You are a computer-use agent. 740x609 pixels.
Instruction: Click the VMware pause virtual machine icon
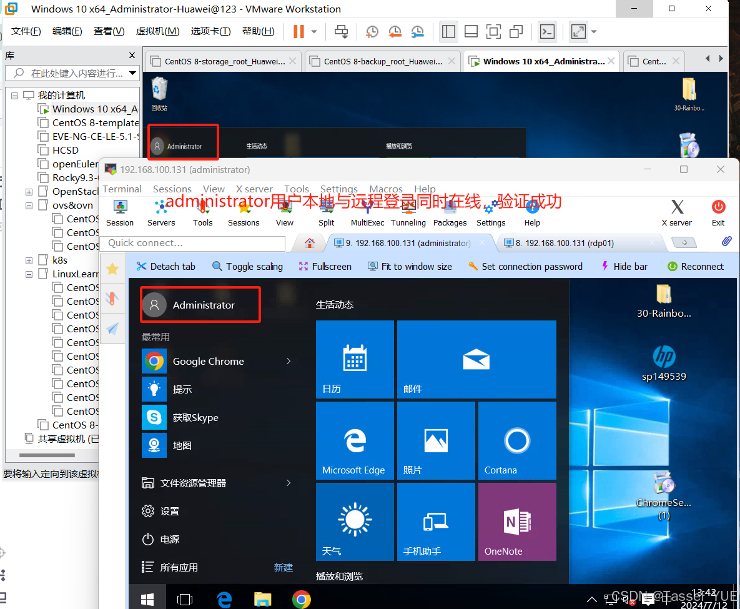298,32
